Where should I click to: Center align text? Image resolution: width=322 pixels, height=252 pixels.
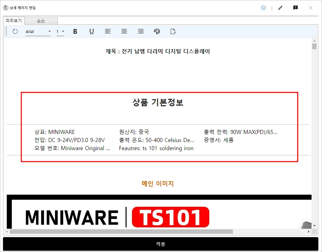tap(124, 31)
